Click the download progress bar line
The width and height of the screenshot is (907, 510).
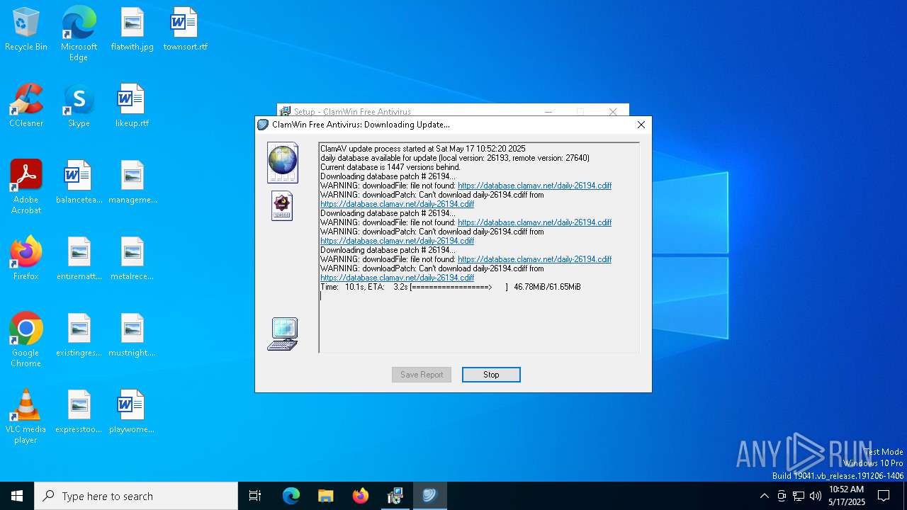pos(451,287)
